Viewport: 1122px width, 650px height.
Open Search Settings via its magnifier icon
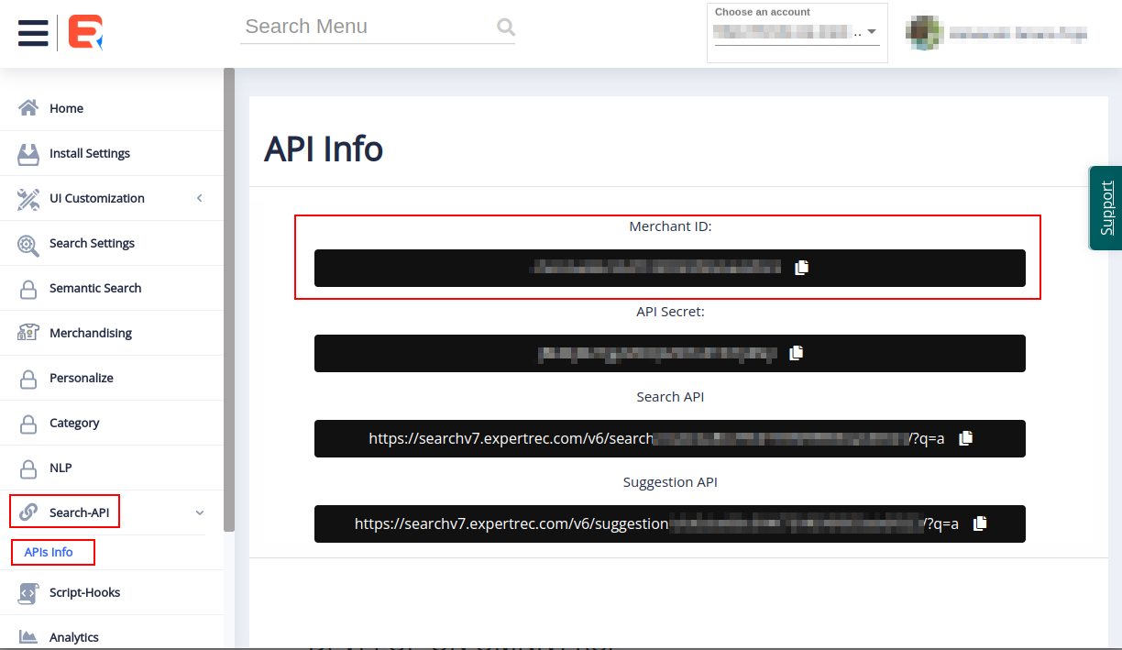point(28,243)
